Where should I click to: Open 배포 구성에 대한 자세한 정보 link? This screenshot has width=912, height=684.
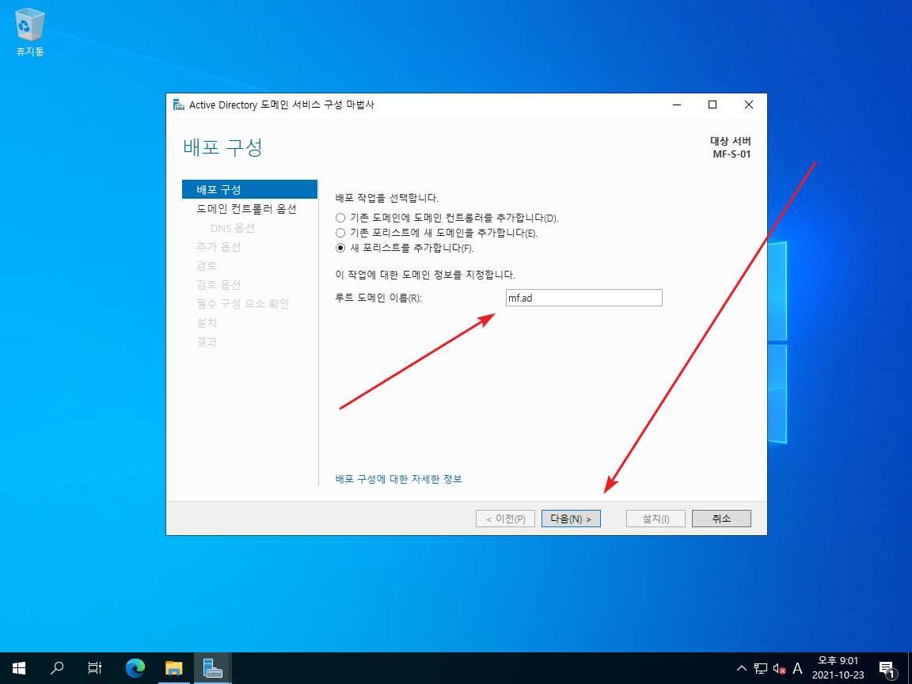(398, 479)
